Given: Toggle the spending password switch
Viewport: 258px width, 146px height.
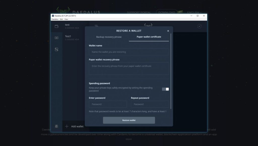Looking at the screenshot, I should pyautogui.click(x=165, y=89).
